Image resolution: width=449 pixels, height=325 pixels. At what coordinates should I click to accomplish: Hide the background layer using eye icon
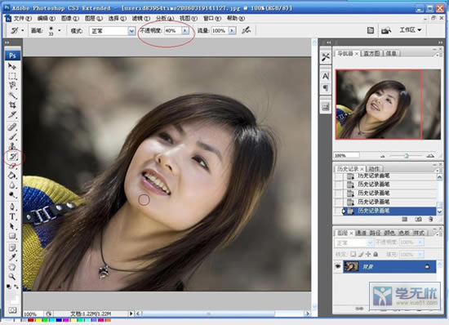point(338,266)
